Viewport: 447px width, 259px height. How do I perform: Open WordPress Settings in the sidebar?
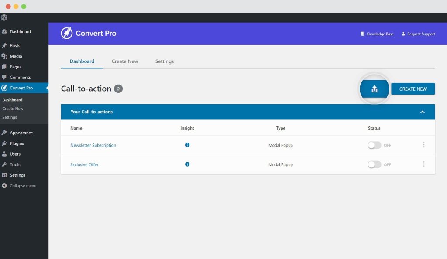17,175
